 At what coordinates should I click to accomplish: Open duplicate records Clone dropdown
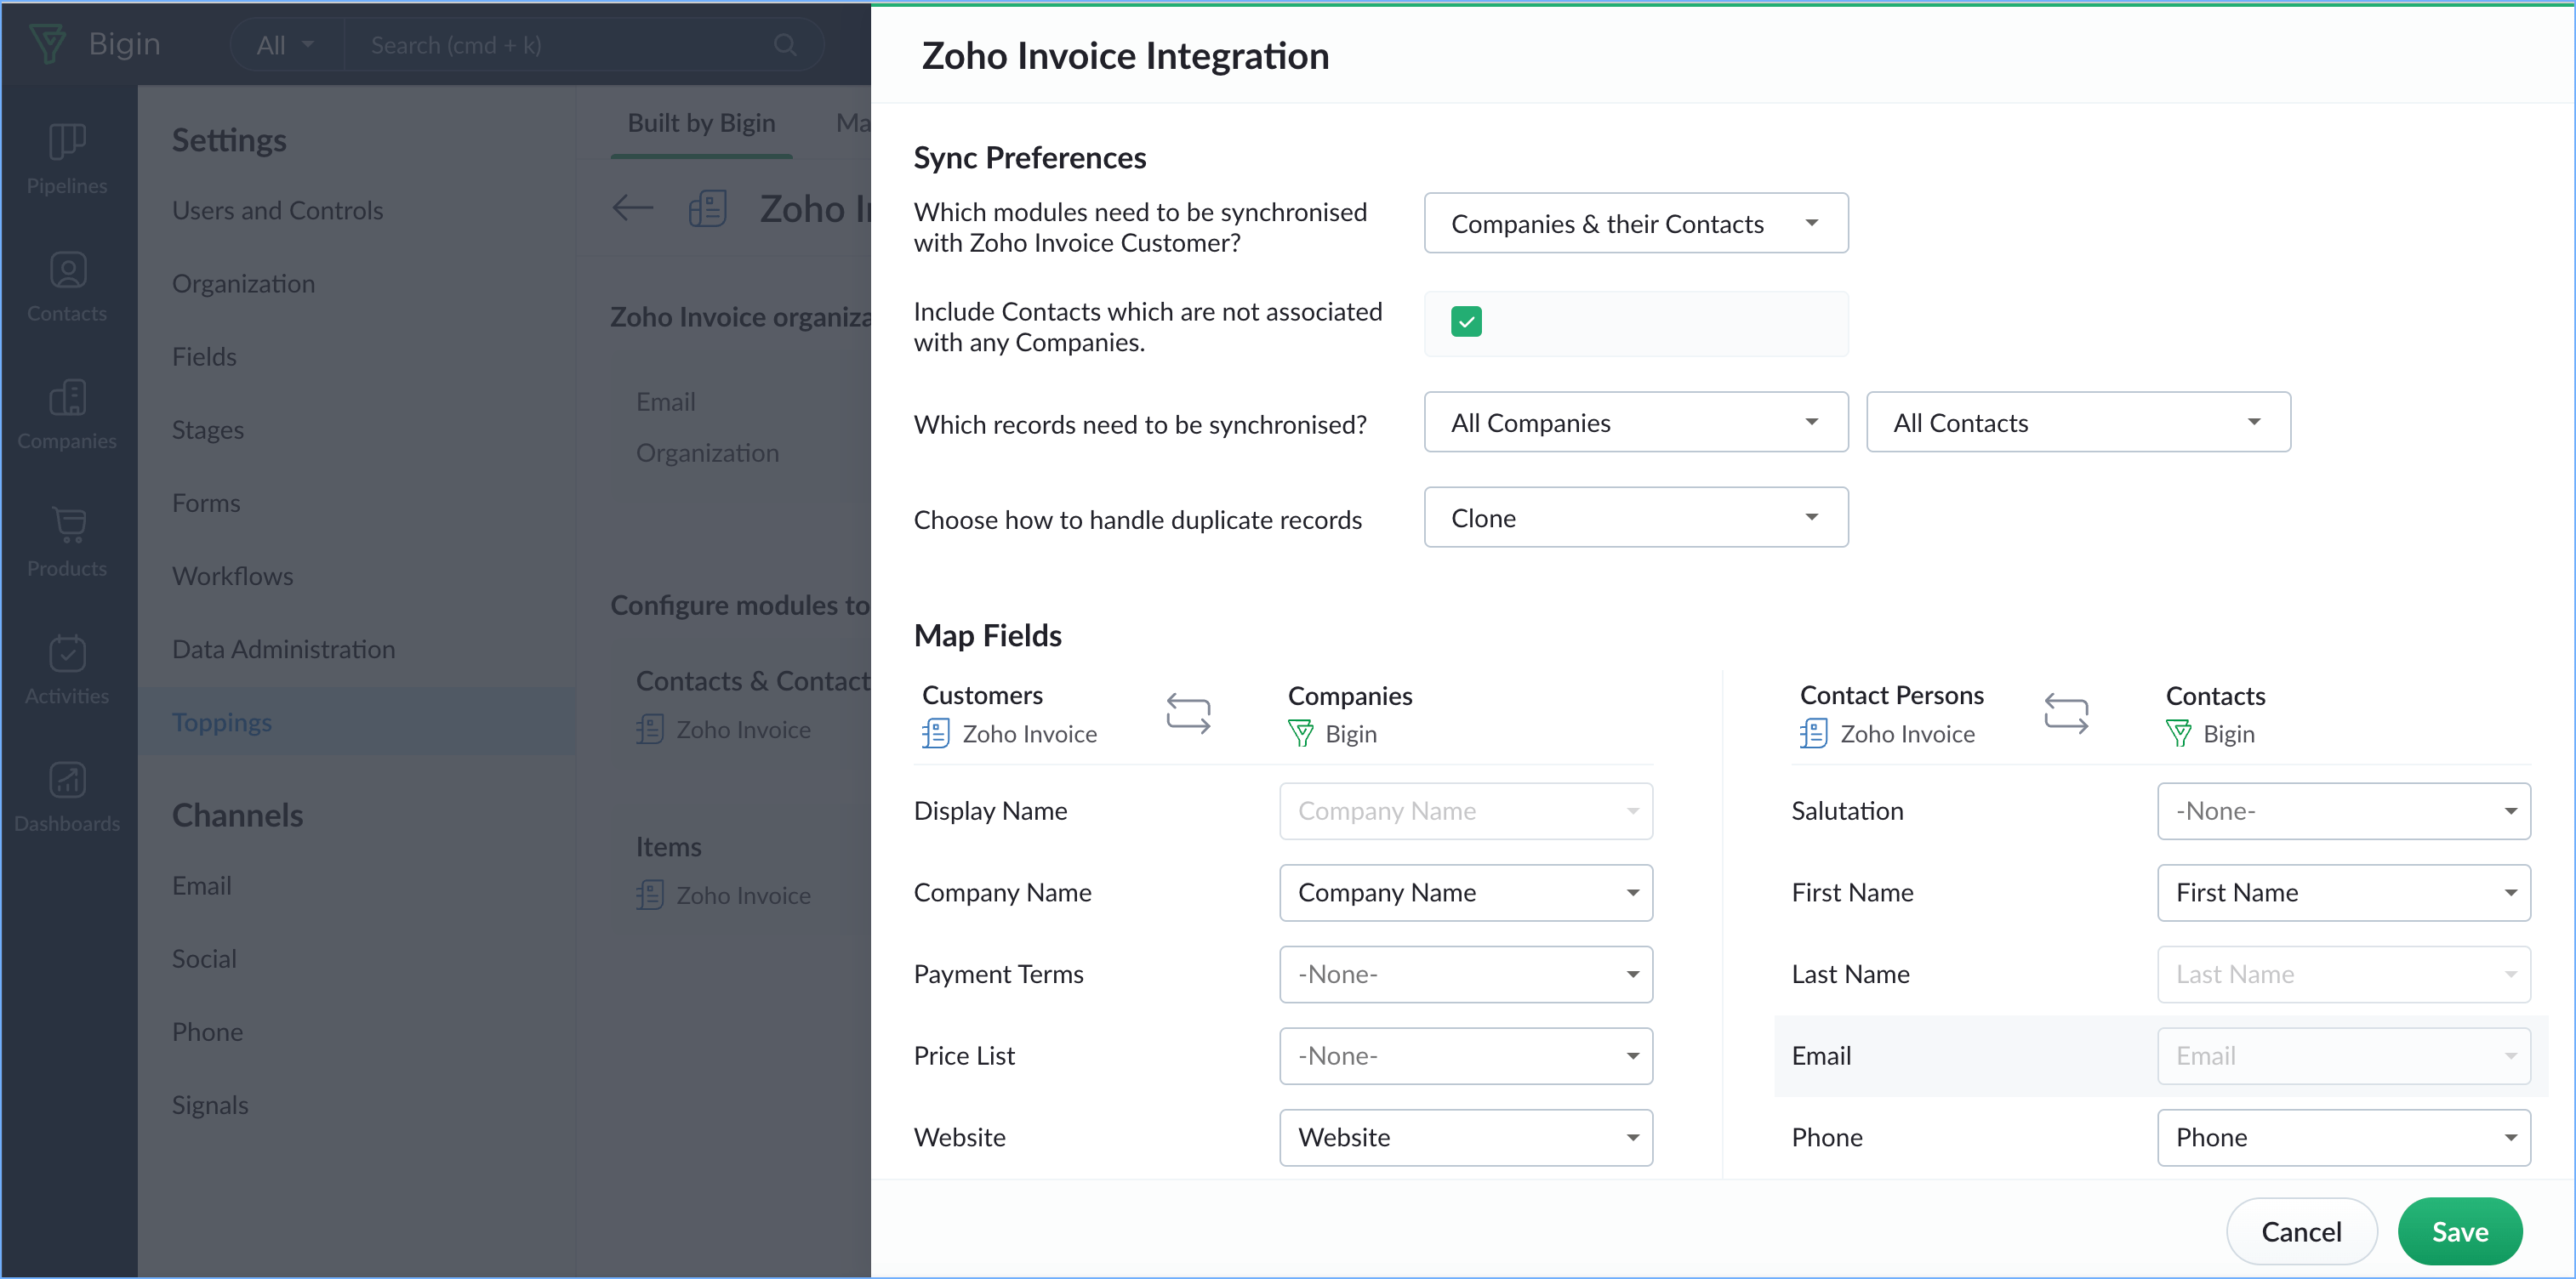click(x=1635, y=518)
